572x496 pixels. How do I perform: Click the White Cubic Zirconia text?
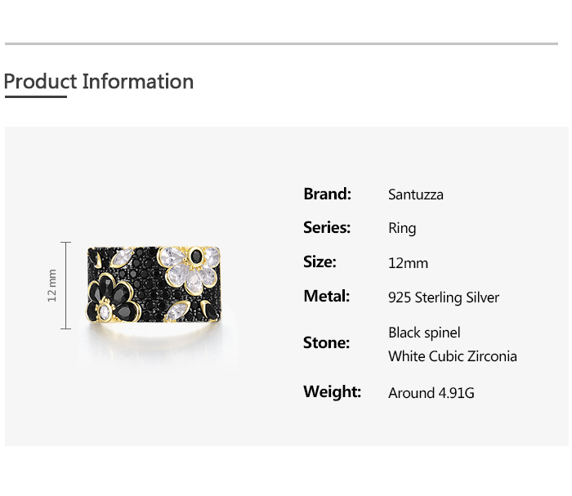coord(453,356)
